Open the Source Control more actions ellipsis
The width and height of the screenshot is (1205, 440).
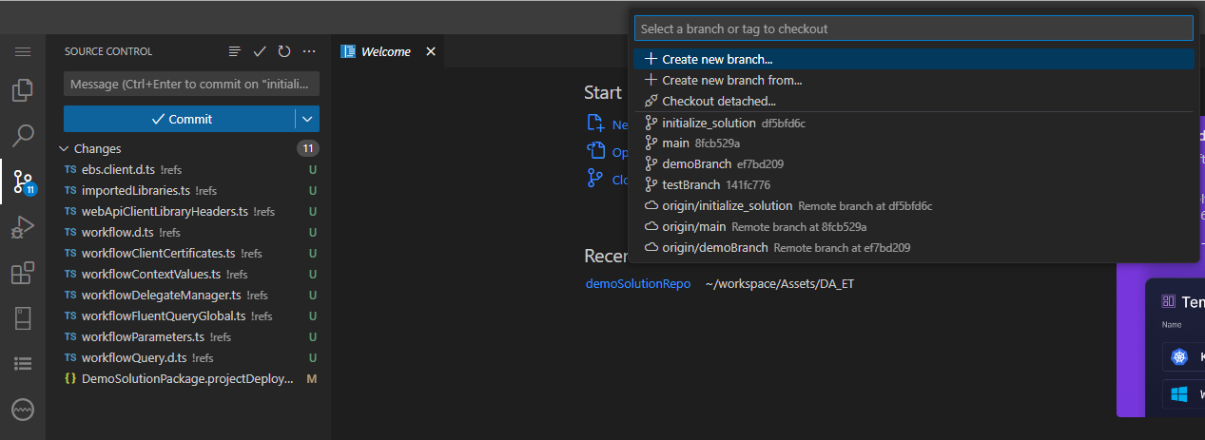(309, 51)
